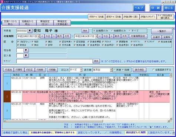
Task: Open the 利用者 ID dropdown arrow
Action: tap(30, 31)
